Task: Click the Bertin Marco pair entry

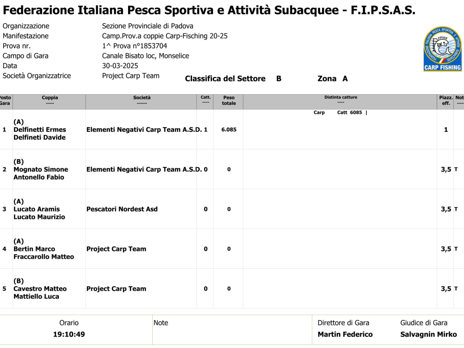Action: tap(44, 249)
